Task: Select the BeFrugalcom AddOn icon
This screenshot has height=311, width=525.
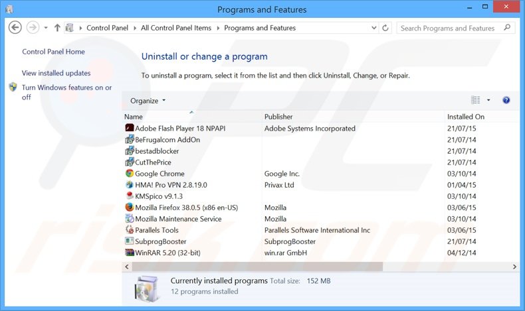Action: (129, 139)
